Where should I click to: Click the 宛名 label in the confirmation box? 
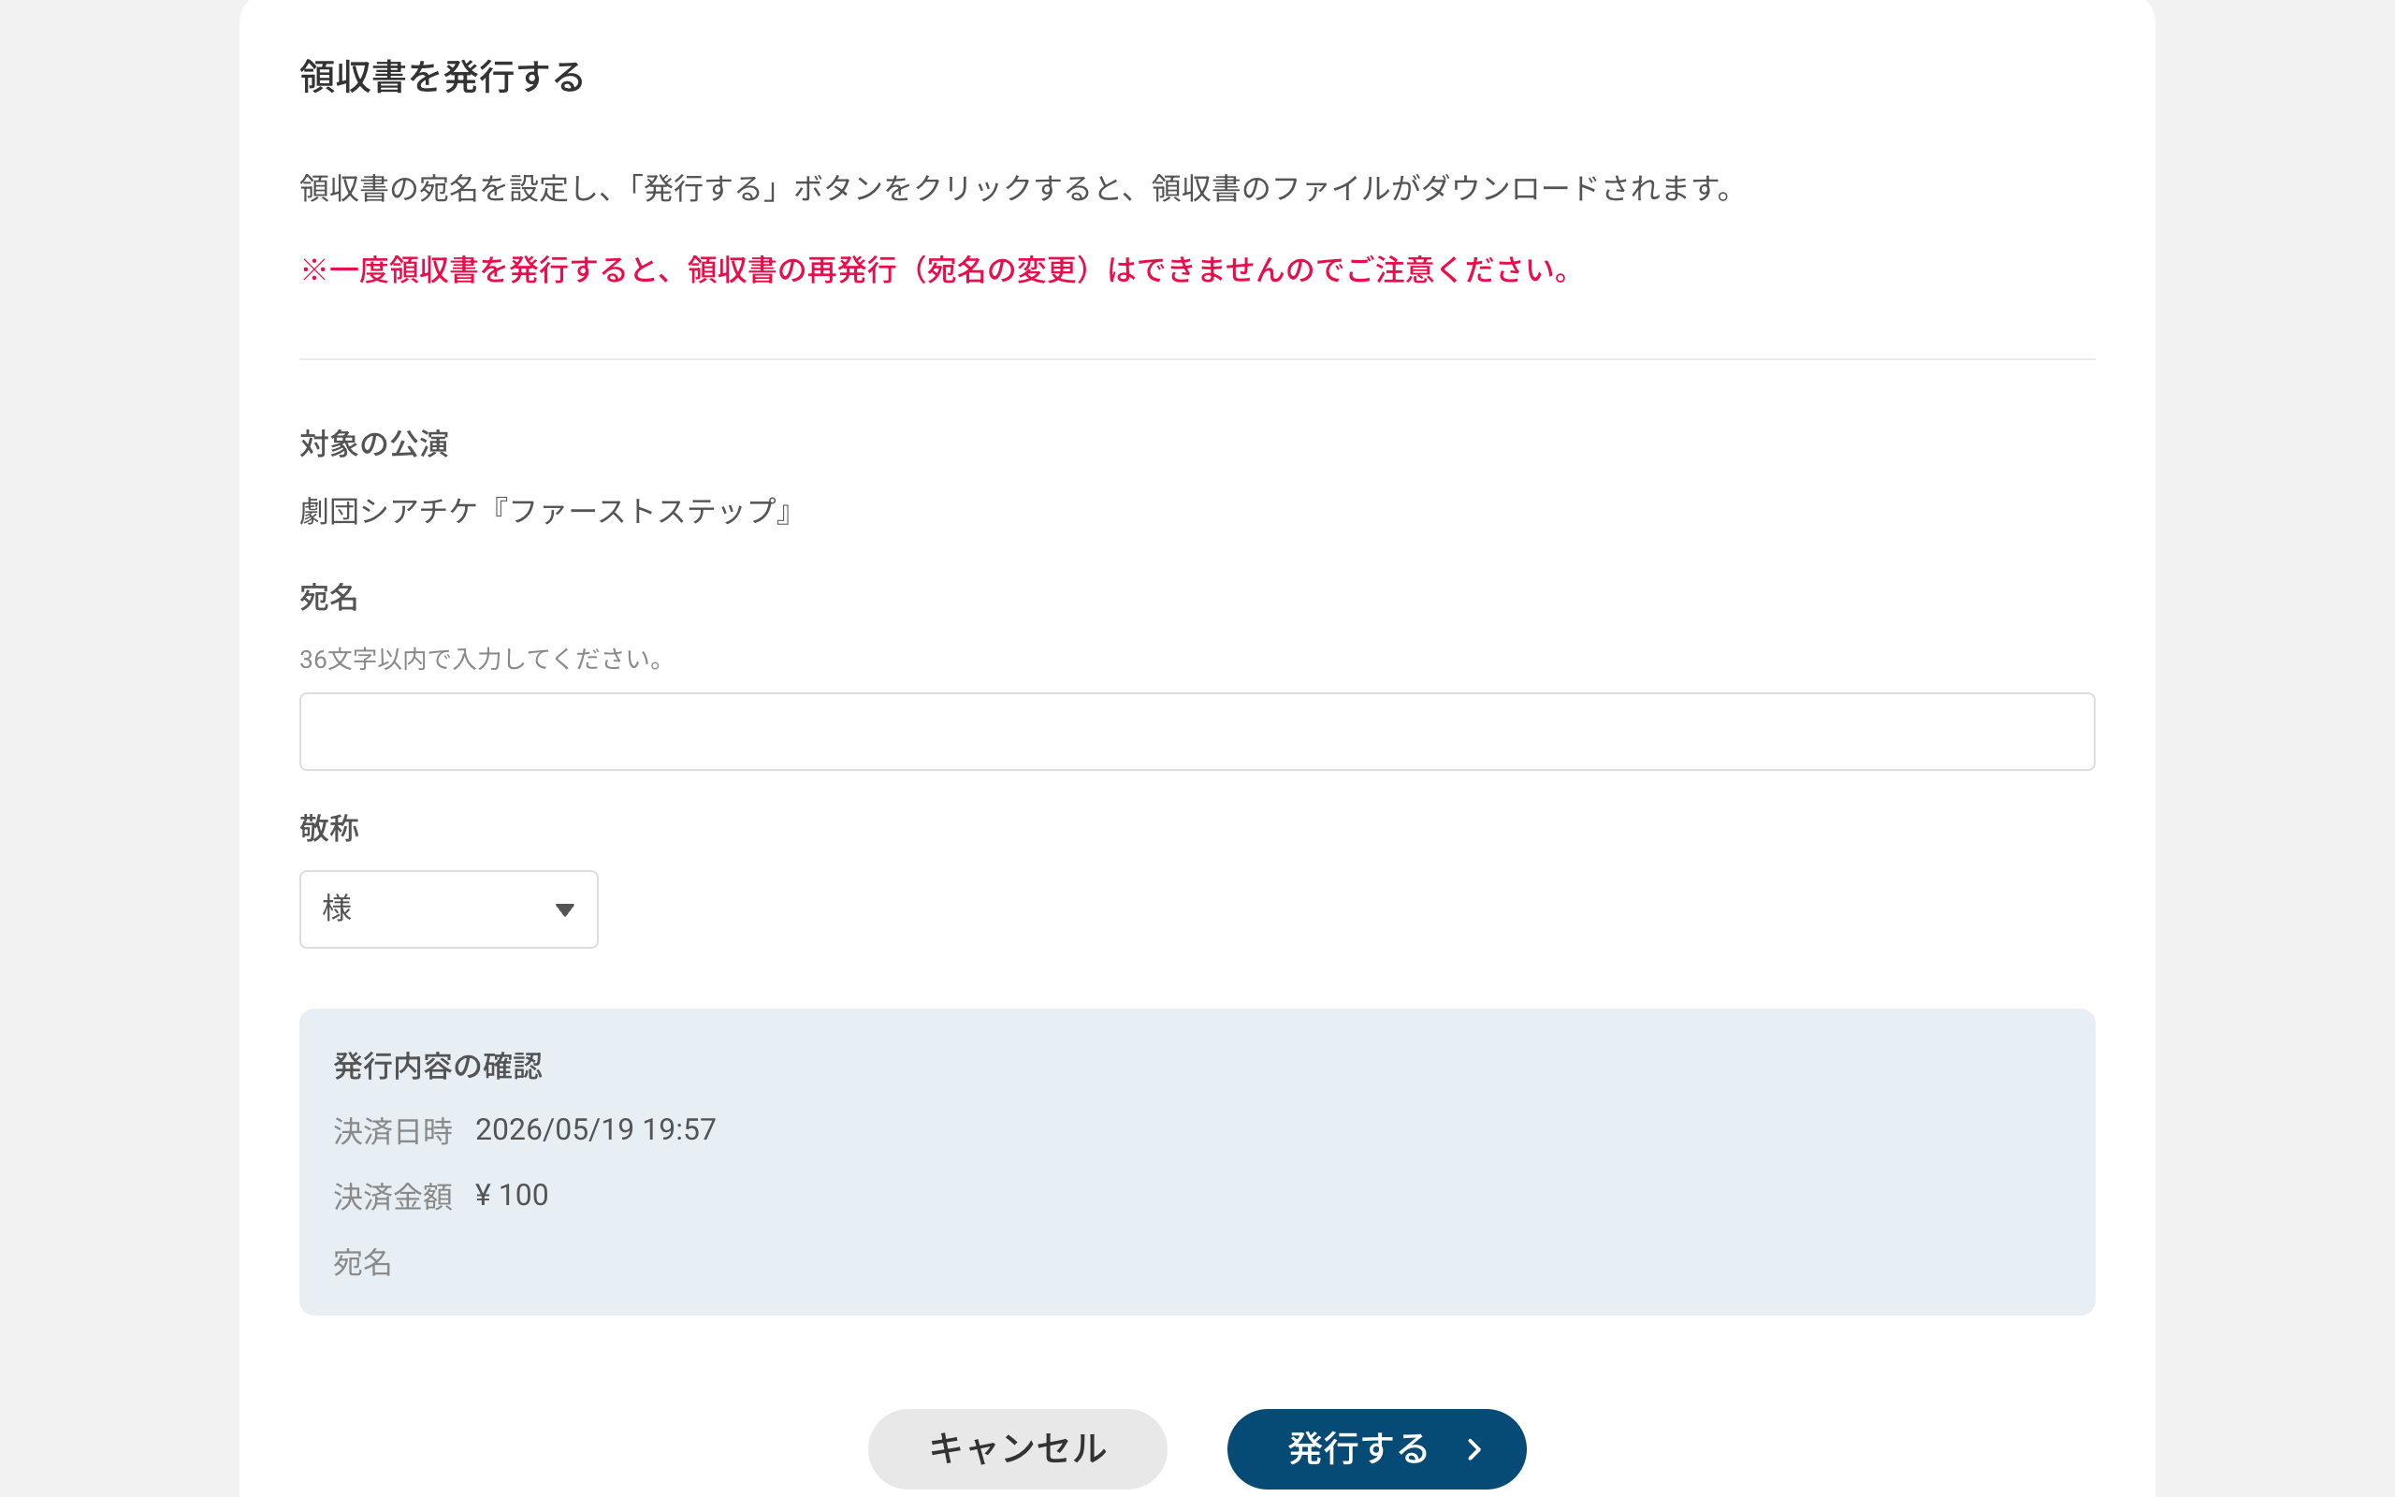click(362, 1261)
